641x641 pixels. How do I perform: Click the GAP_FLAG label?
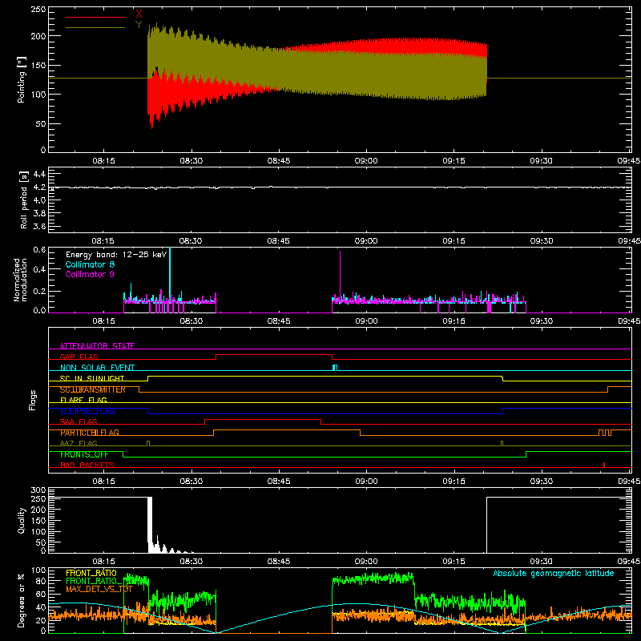click(79, 357)
